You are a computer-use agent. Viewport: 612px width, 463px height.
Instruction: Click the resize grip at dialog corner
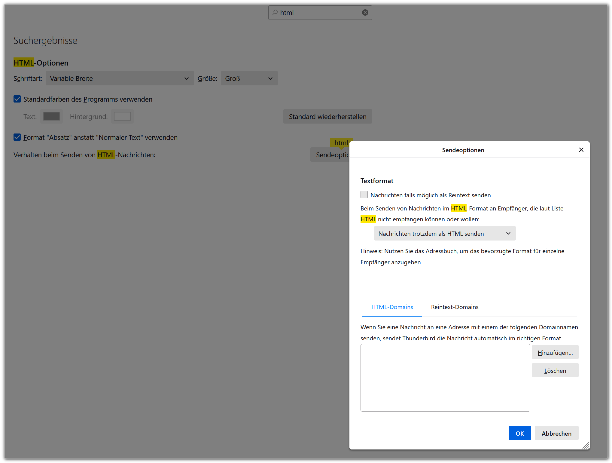586,446
